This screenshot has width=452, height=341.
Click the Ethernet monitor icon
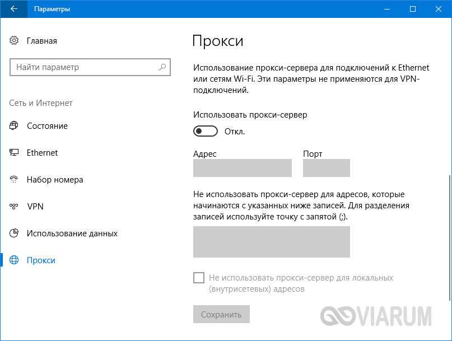14,152
